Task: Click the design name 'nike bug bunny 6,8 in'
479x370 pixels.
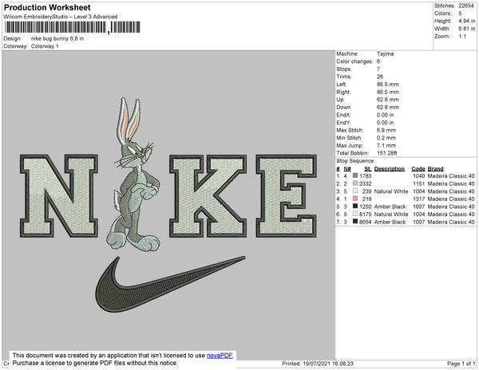Action: [57, 39]
